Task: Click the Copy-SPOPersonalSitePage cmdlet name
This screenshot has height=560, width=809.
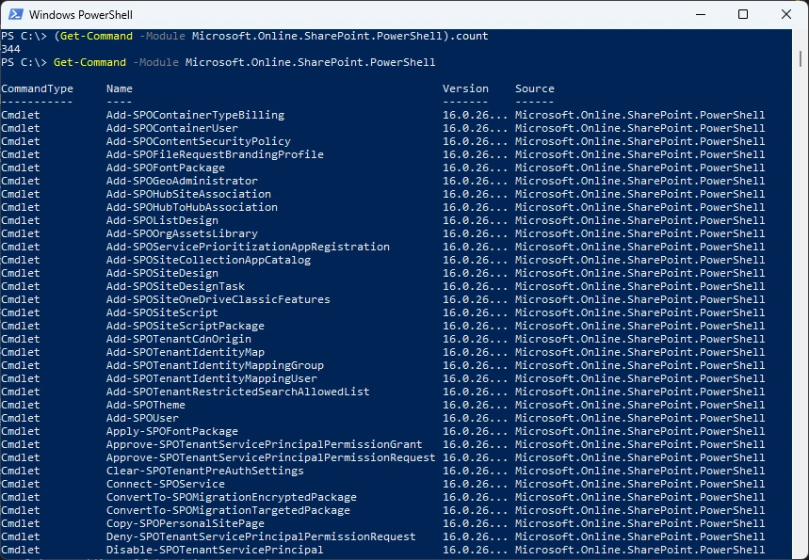Action: [186, 523]
